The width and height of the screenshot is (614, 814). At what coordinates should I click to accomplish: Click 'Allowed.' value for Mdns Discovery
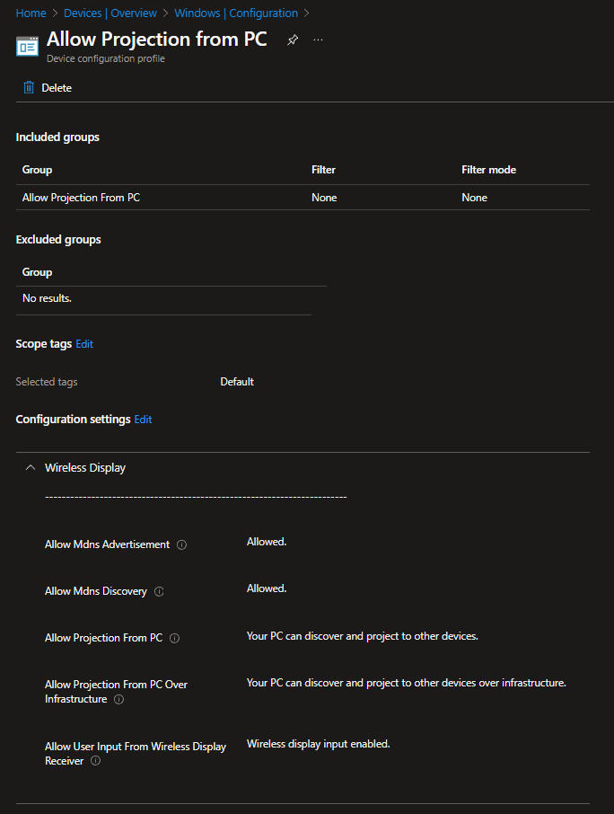click(267, 588)
